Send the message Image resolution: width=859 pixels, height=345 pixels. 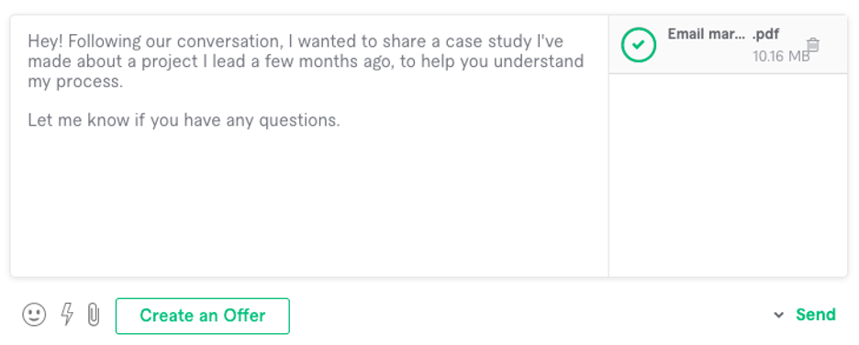[816, 315]
